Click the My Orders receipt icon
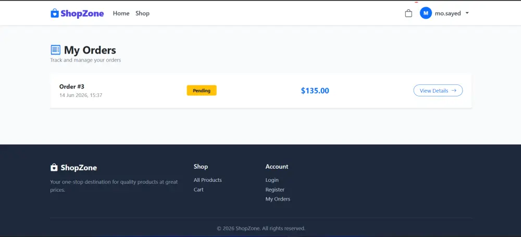Viewport: 521px width, 237px height. [x=56, y=50]
